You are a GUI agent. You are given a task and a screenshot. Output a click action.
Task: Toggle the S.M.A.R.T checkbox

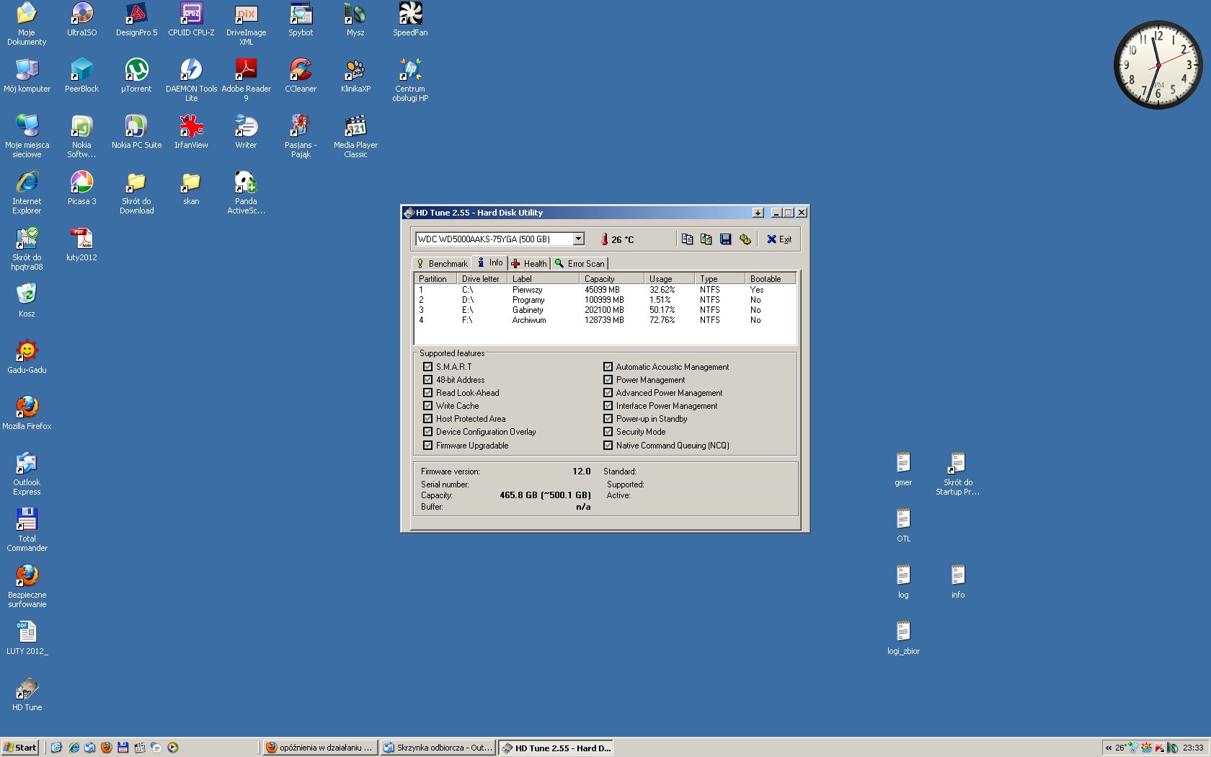point(427,366)
